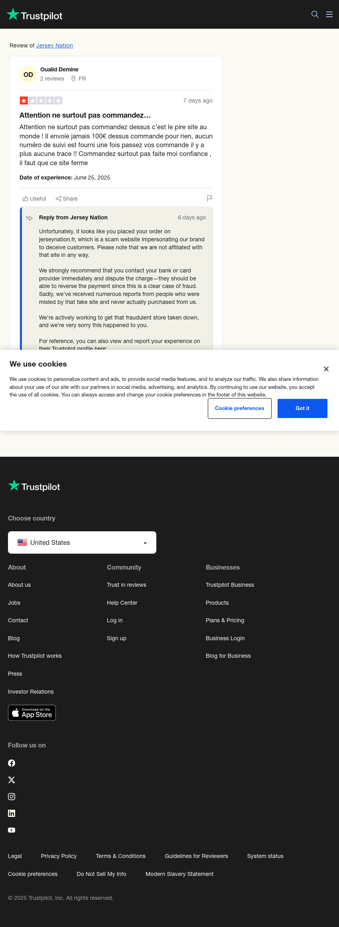Image resolution: width=339 pixels, height=927 pixels.
Task: Open Business Login
Action: point(225,638)
